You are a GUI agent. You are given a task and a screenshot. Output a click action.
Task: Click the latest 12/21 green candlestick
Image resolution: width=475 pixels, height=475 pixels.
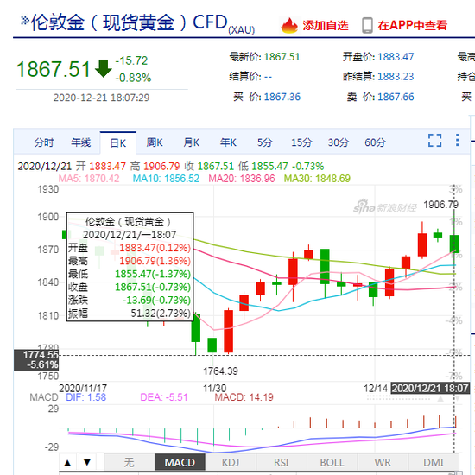click(453, 244)
